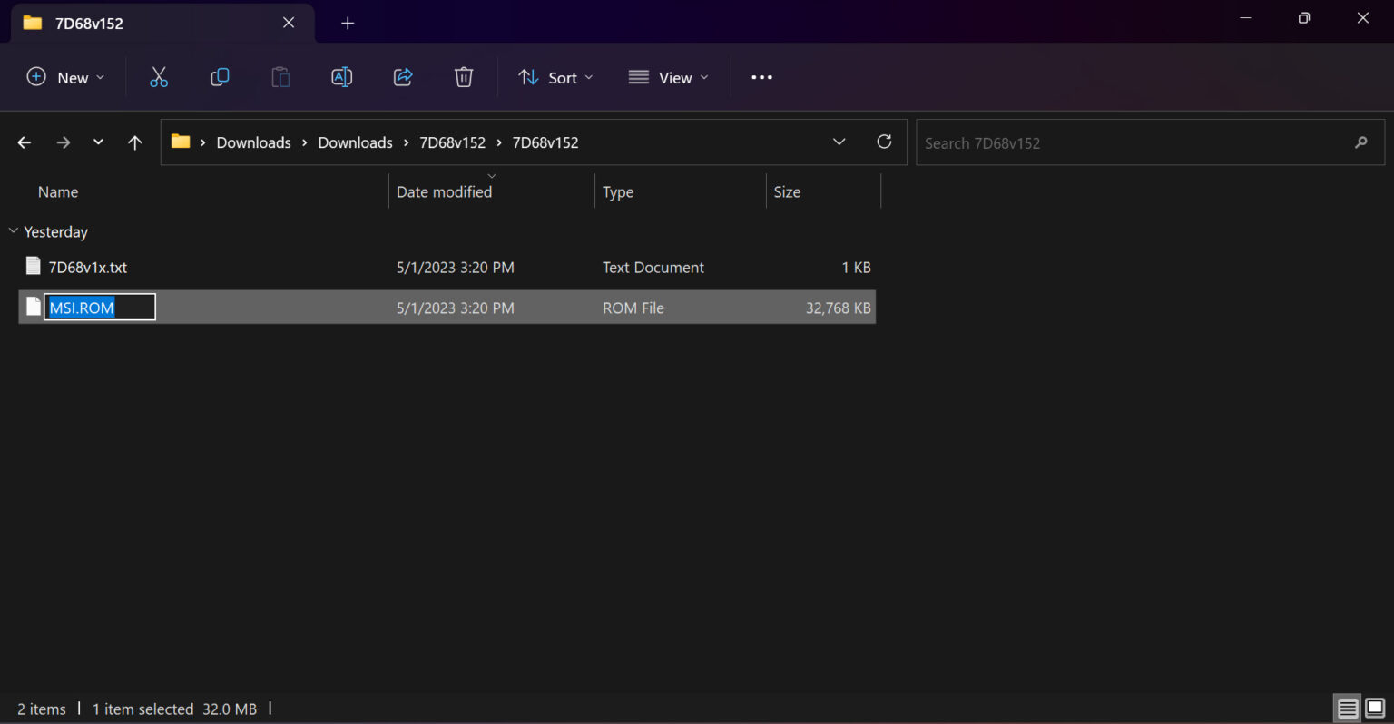Expand the View layout dropdown
Viewport: 1394px width, 724px height.
coord(668,78)
